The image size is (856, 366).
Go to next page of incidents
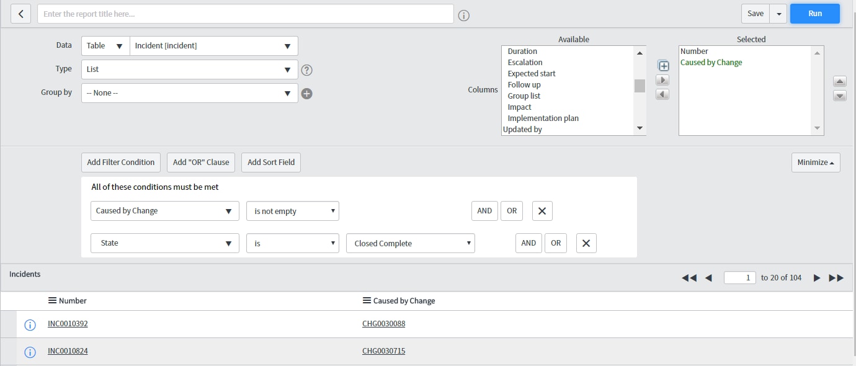tap(817, 278)
